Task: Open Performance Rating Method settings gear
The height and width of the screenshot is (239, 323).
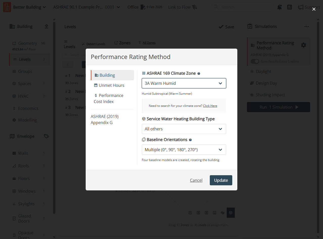Action: pyautogui.click(x=304, y=45)
